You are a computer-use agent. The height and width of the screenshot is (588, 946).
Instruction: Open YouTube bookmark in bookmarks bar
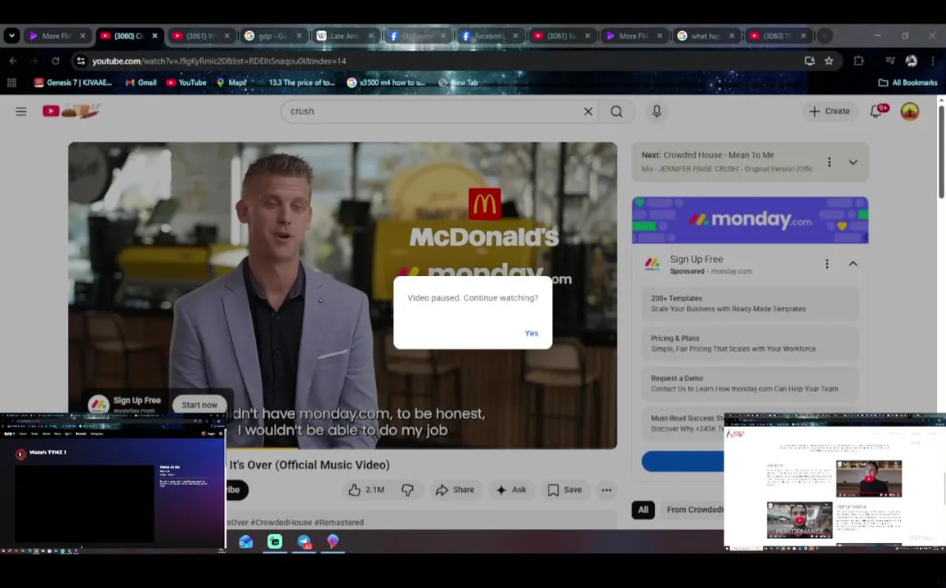(186, 82)
